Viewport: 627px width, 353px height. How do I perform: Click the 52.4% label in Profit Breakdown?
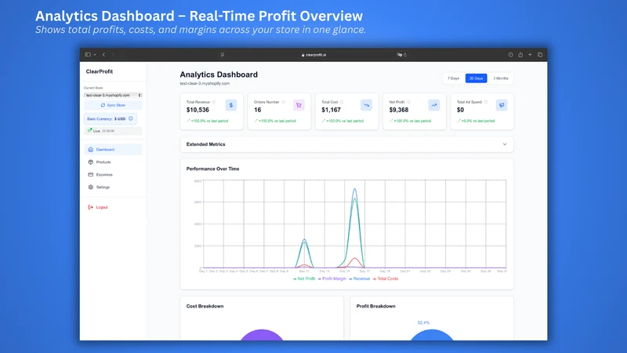423,322
